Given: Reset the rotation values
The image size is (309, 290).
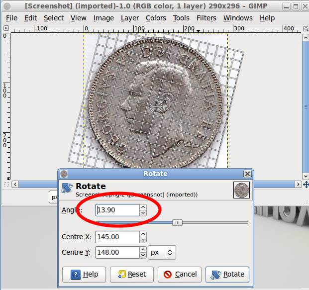Looking at the screenshot, I should click(132, 275).
